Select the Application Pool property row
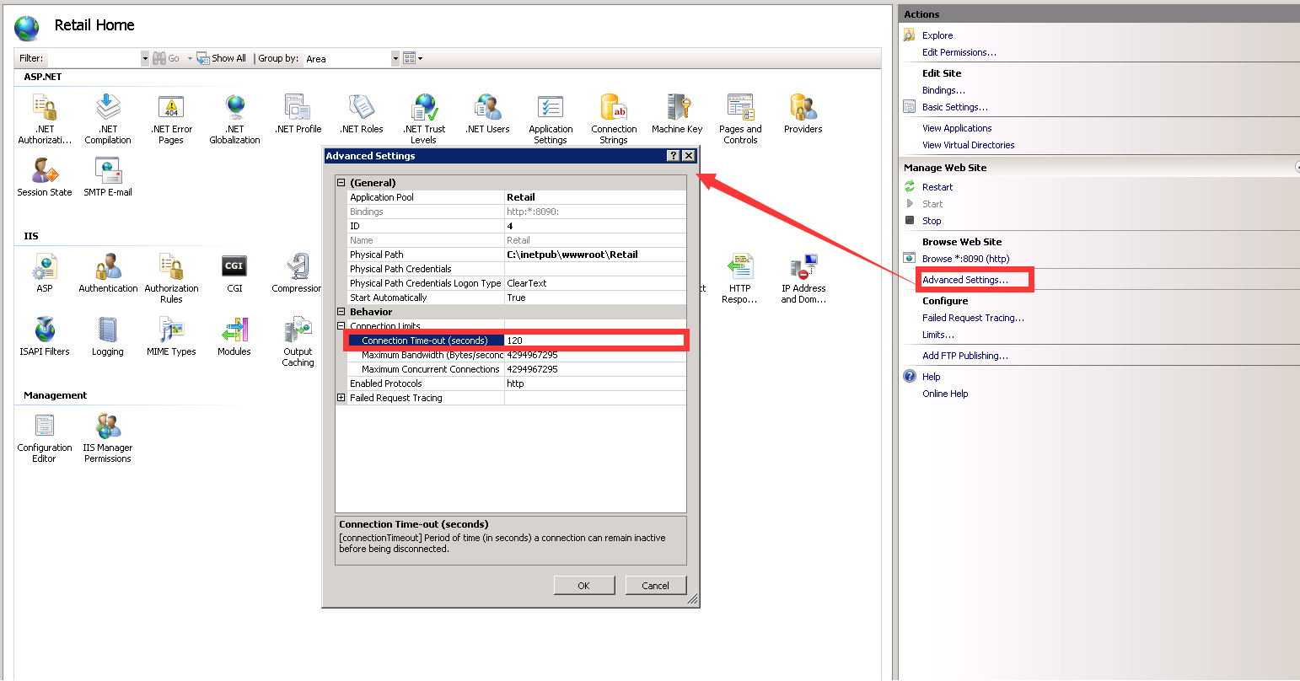Screen dimensions: 1300x681 [517, 197]
